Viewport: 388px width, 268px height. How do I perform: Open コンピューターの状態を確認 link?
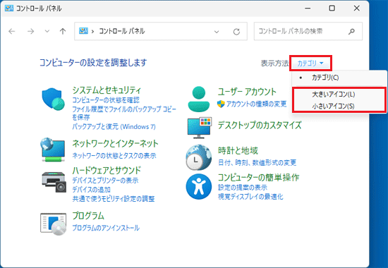click(x=106, y=100)
